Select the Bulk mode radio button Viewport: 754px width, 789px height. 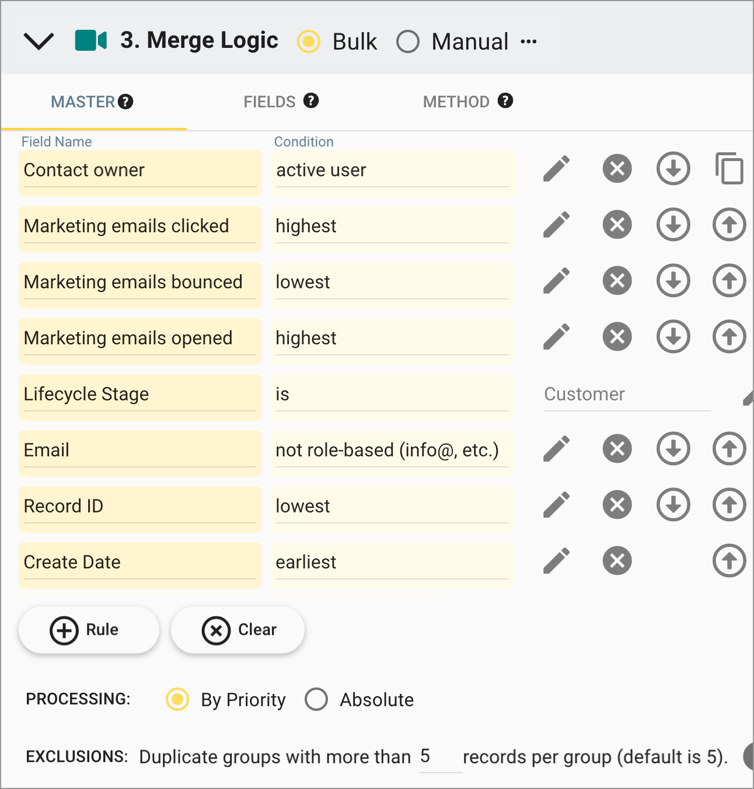[x=309, y=41]
